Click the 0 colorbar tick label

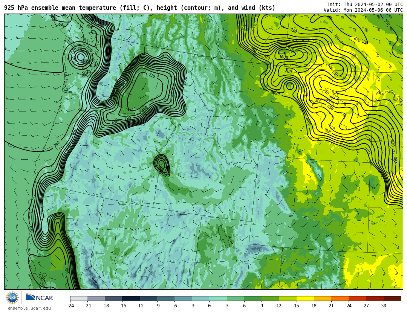209,306
